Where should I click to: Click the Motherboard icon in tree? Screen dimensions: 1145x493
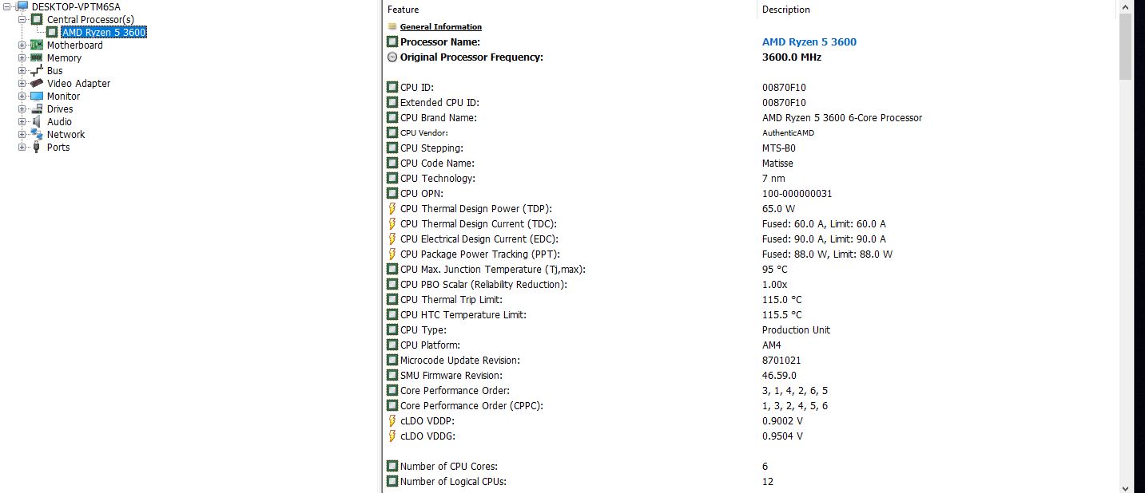click(x=37, y=45)
